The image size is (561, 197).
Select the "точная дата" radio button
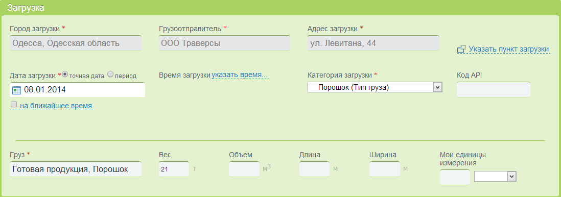pos(65,74)
